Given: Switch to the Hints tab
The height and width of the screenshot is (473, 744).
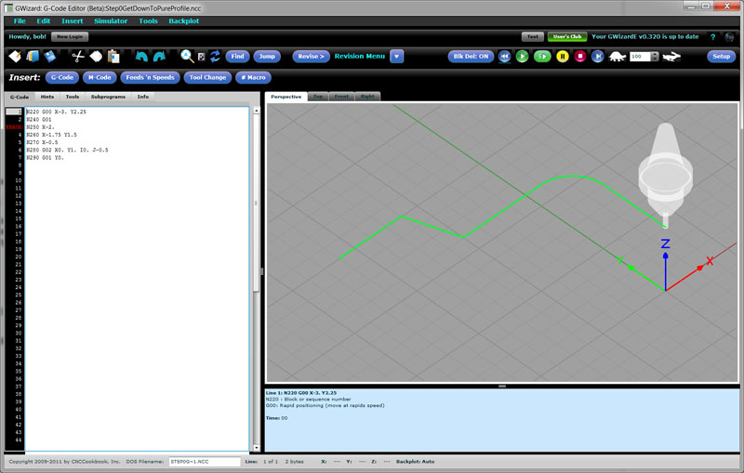Looking at the screenshot, I should [46, 97].
